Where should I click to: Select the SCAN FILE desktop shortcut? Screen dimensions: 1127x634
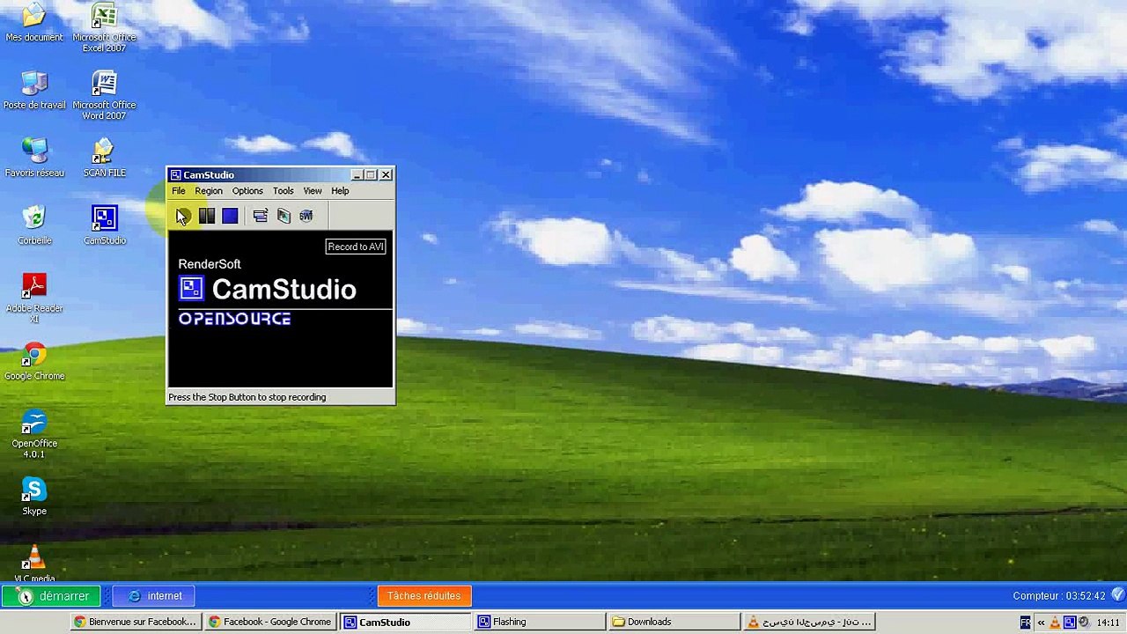pyautogui.click(x=104, y=158)
